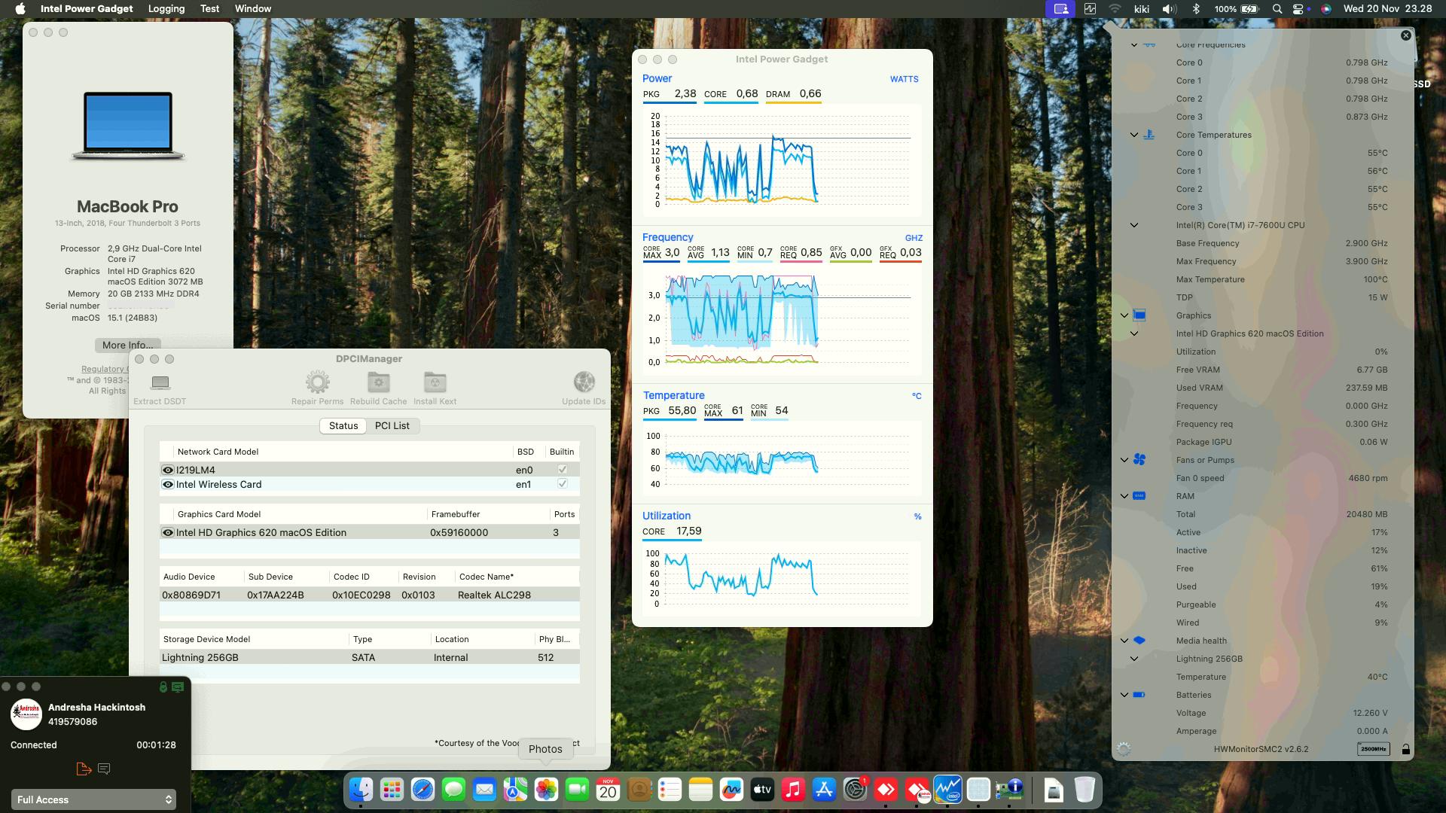Click the screen sharing menu bar icon
The width and height of the screenshot is (1446, 813).
click(1060, 9)
